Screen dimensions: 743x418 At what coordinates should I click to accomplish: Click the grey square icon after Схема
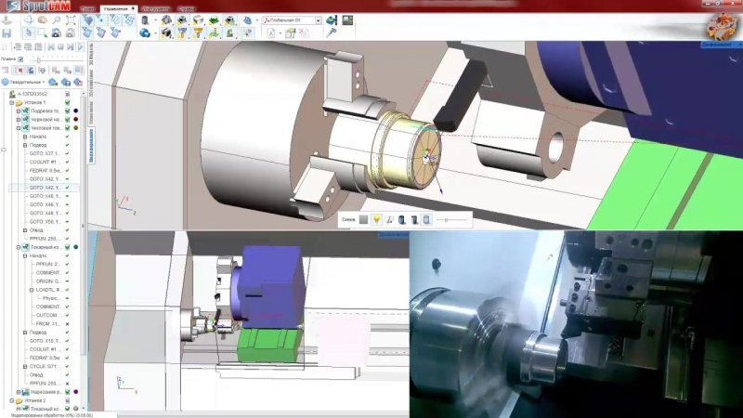coord(363,220)
